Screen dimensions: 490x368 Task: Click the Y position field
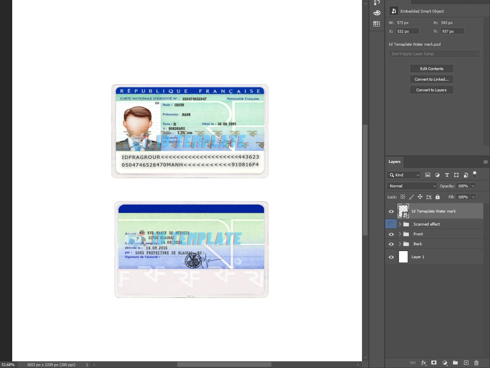tap(452, 31)
